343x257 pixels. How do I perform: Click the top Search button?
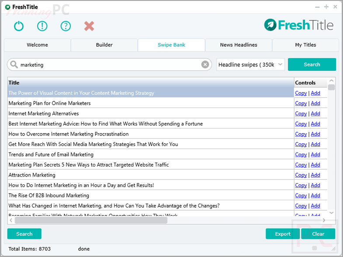tap(312, 65)
